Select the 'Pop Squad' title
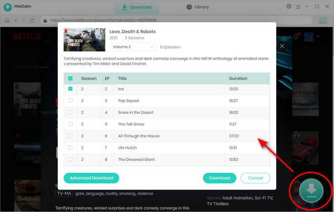 pos(128,101)
